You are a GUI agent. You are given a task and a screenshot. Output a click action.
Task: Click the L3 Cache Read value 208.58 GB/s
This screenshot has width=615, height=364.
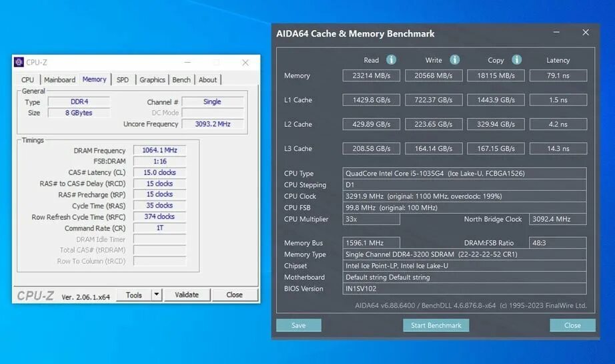point(371,148)
